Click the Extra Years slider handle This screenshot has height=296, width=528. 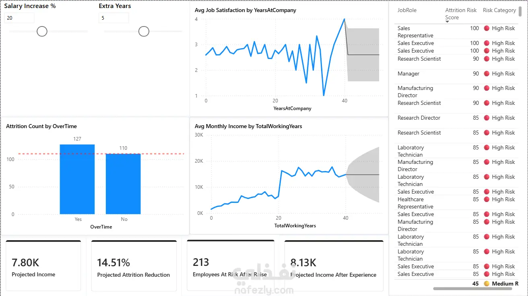click(144, 31)
